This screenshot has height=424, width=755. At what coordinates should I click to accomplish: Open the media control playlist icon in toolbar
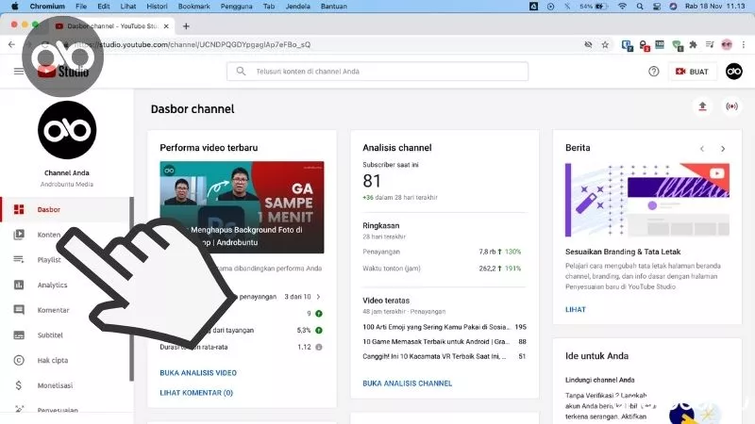point(710,44)
